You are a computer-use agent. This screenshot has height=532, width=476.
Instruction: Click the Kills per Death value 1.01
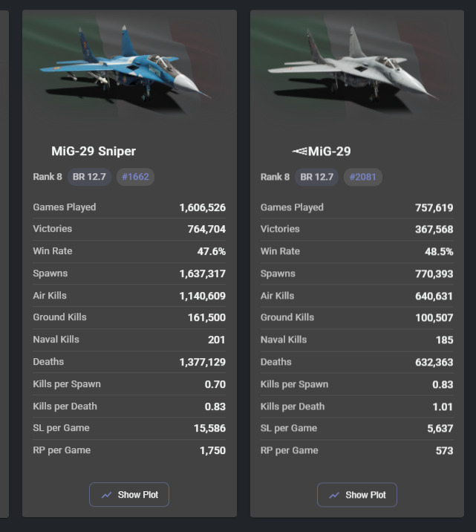[x=443, y=406]
